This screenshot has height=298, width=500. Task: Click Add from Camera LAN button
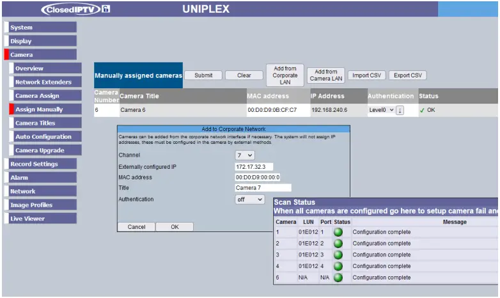[326, 75]
